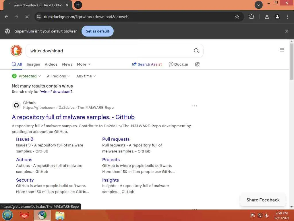This screenshot has width=294, height=221.
Task: Open search settings gear icon
Action: coord(197,64)
